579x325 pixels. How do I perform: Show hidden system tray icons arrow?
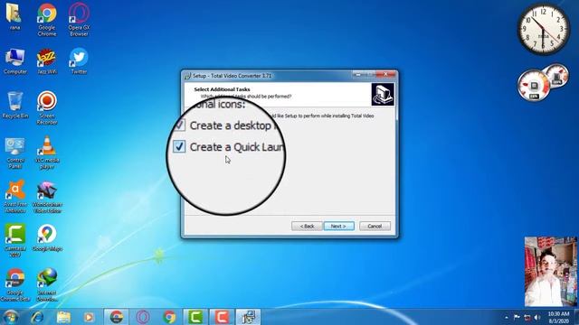pos(507,317)
